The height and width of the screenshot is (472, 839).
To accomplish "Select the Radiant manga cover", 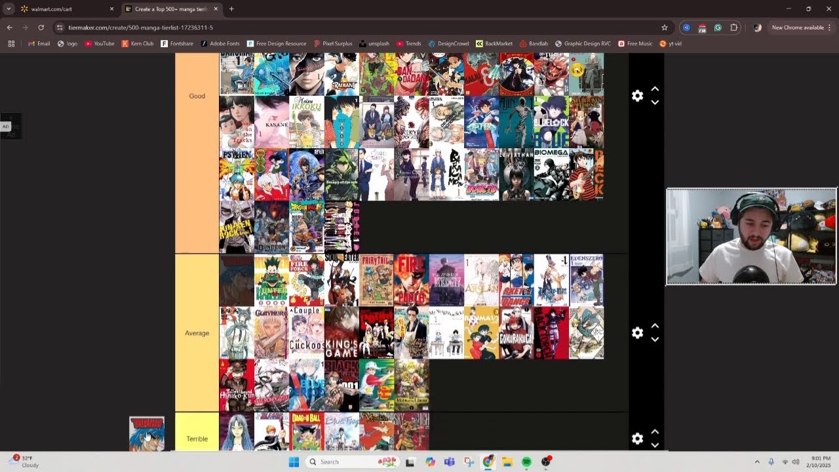I will (341, 75).
